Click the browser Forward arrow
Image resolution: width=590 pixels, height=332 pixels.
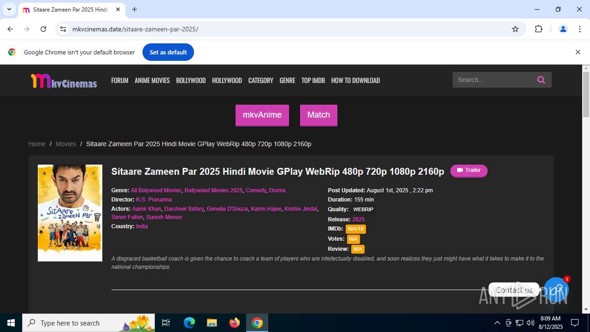click(27, 29)
